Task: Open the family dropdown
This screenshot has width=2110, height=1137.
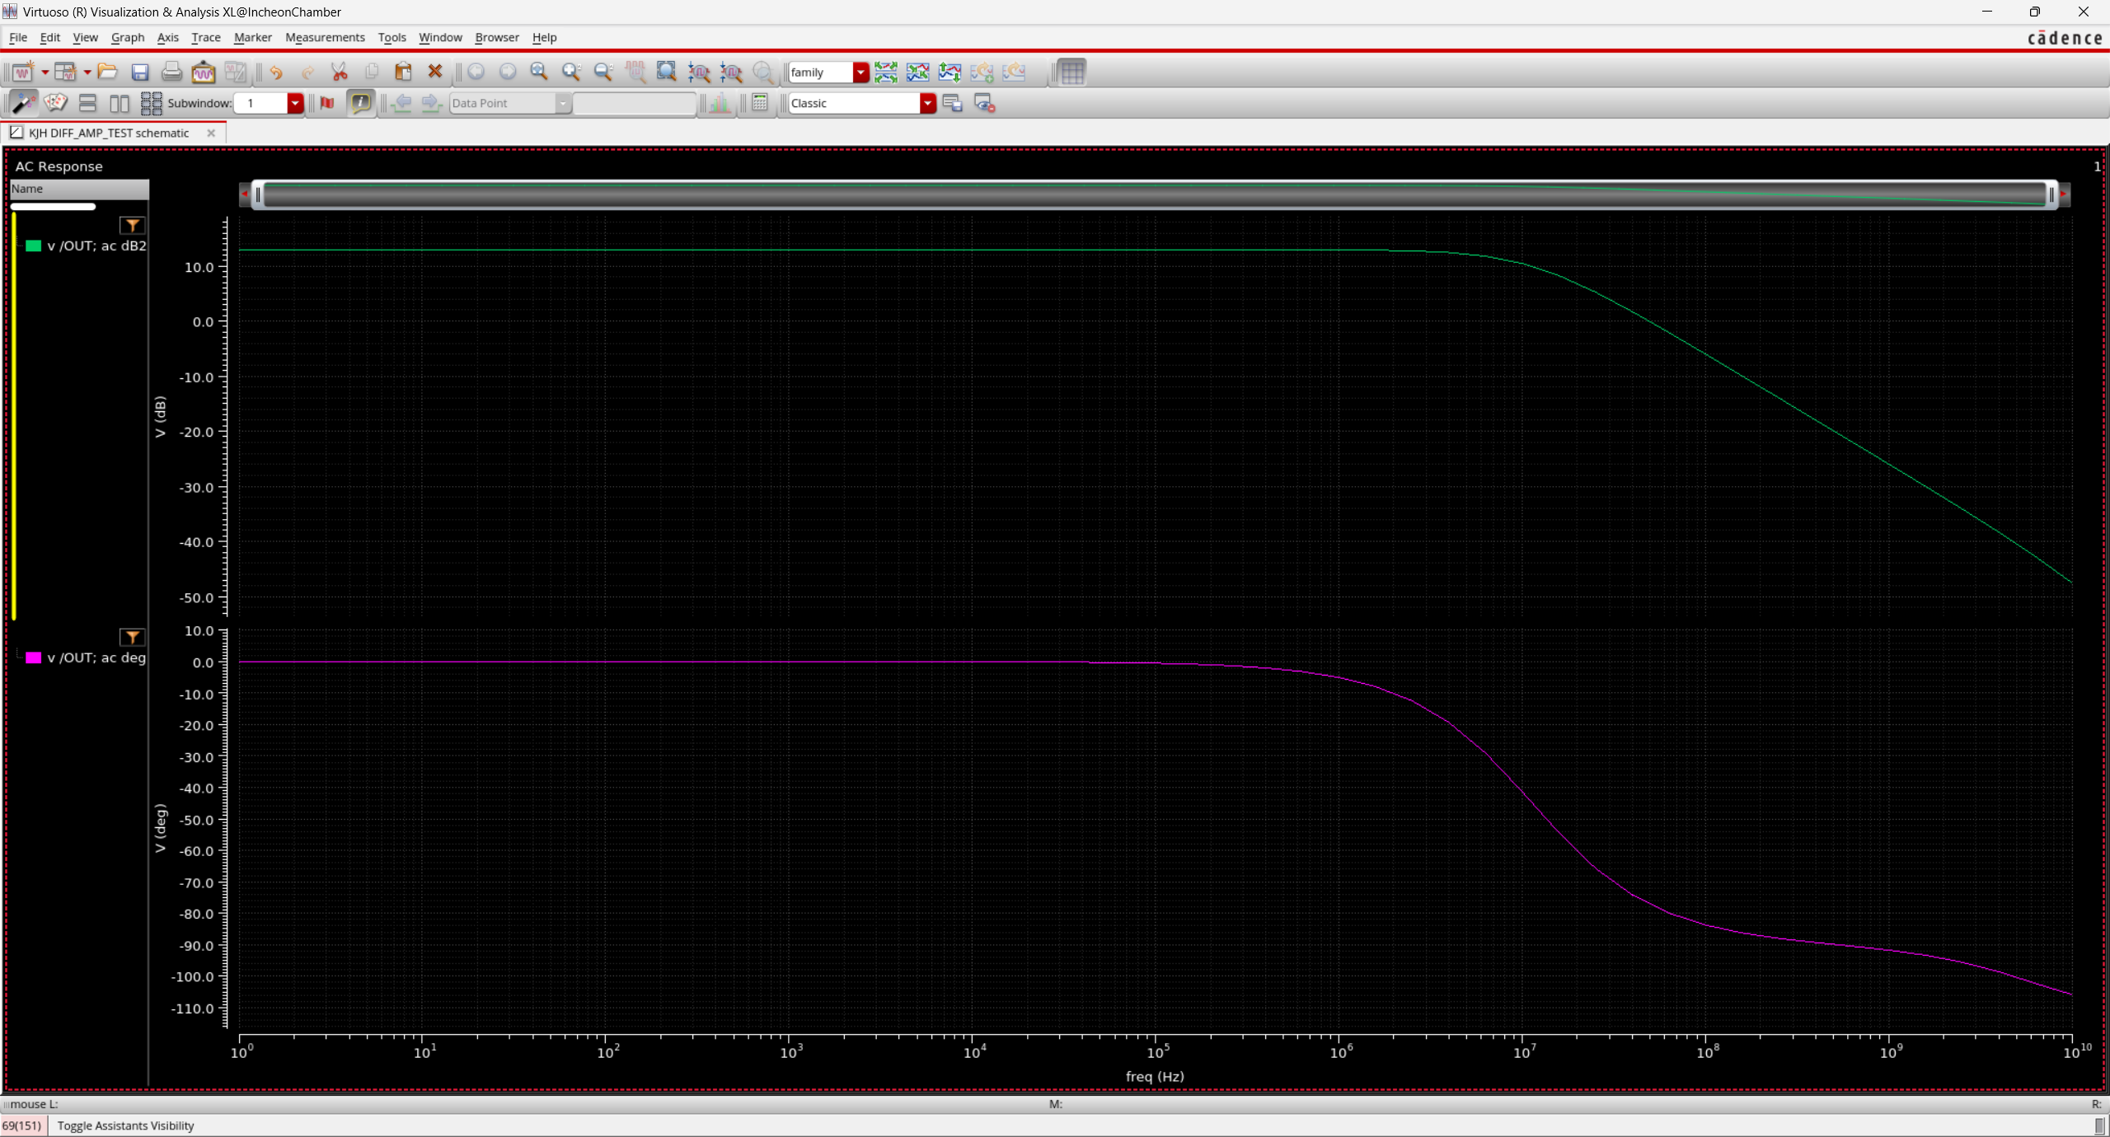Action: [860, 73]
